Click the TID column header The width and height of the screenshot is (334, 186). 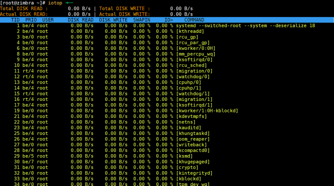coord(15,20)
